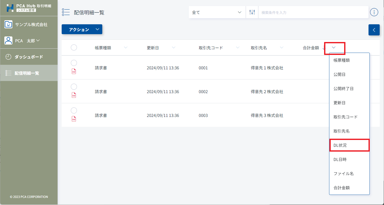
Task: Expand the アクション dropdown button
Action: [x=82, y=29]
